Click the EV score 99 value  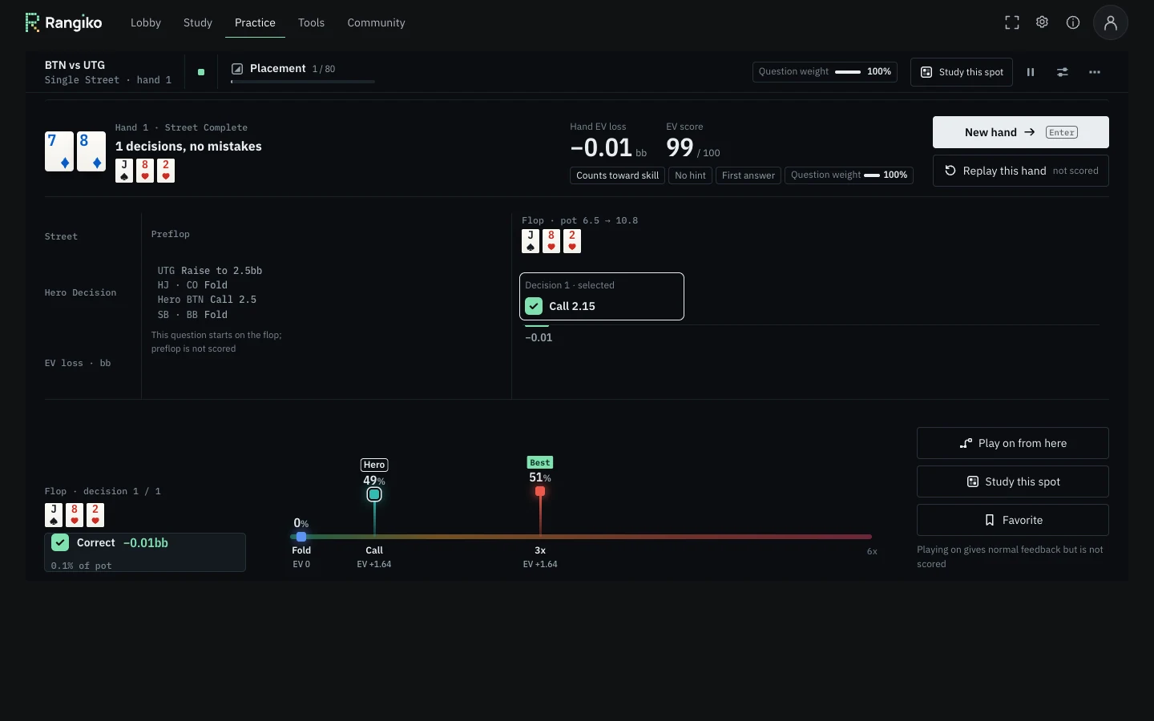(680, 147)
